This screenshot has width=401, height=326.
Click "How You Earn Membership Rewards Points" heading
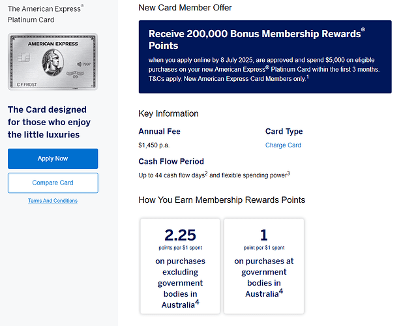click(222, 200)
